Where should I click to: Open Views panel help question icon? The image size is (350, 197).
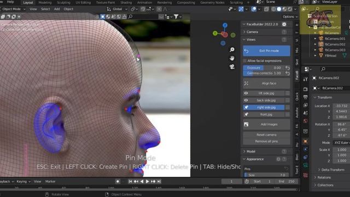(x=284, y=39)
